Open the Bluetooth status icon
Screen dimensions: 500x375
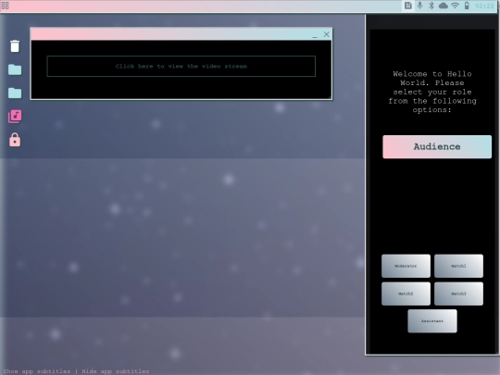pos(431,6)
